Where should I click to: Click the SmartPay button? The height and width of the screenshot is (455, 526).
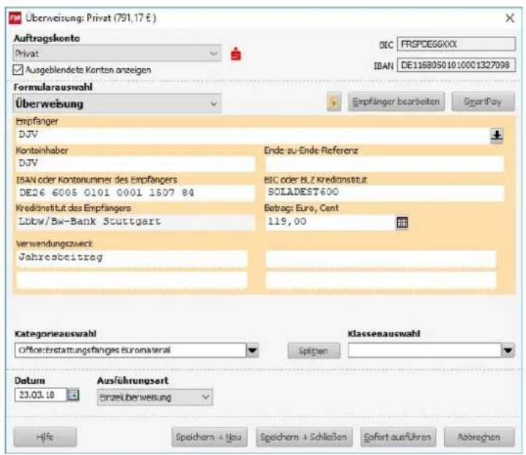(x=483, y=102)
